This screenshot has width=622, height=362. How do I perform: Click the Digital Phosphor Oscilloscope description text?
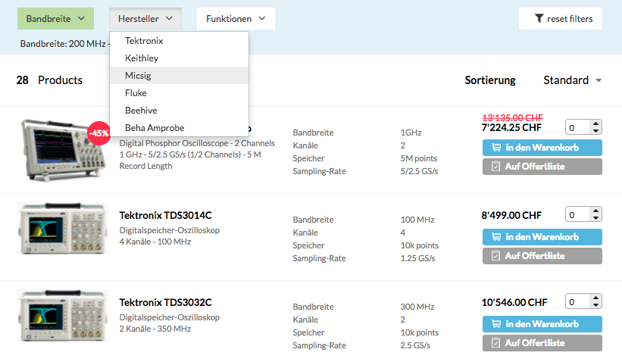click(197, 154)
